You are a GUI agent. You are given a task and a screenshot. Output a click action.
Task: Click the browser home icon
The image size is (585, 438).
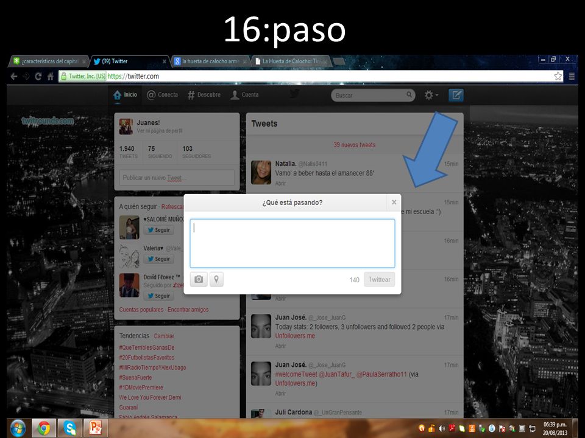[x=51, y=77]
